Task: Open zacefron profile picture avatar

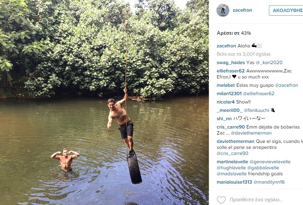Action: click(x=223, y=10)
